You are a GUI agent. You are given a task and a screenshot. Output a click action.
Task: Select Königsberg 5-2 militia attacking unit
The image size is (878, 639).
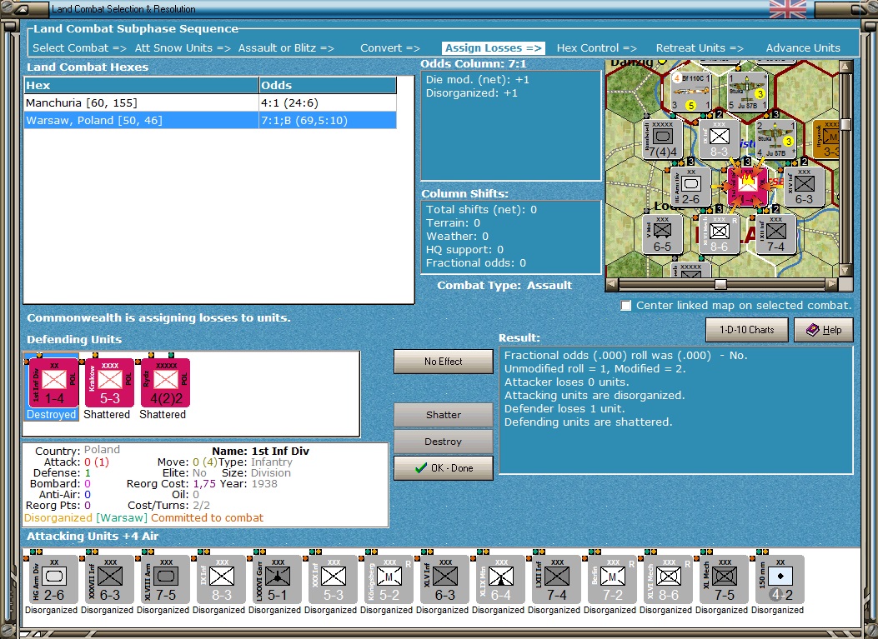389,579
